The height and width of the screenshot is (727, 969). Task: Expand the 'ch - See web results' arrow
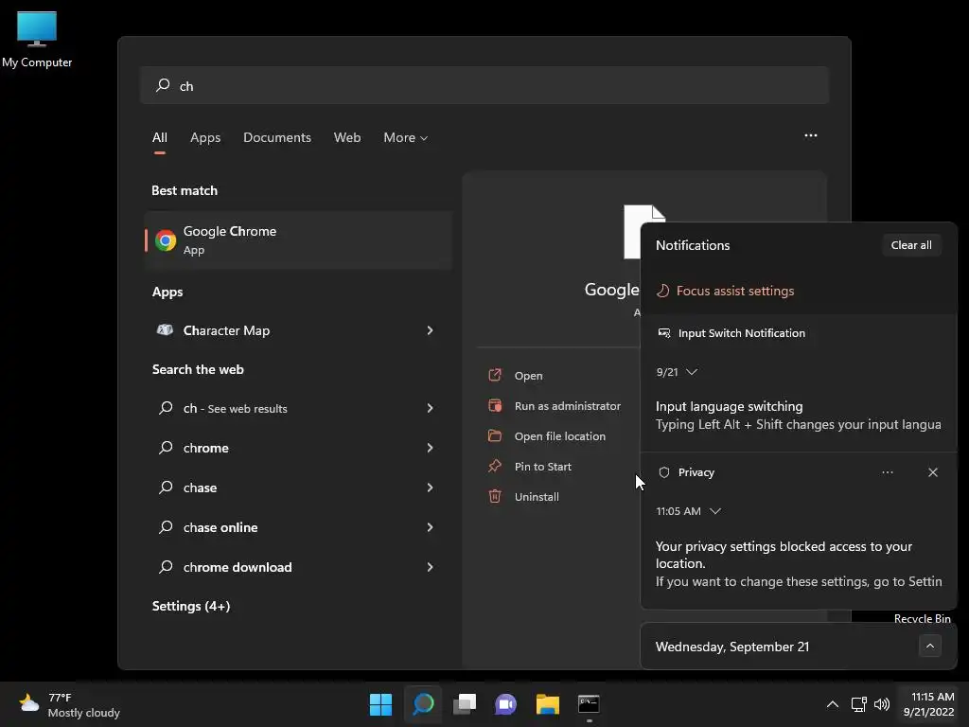click(431, 408)
